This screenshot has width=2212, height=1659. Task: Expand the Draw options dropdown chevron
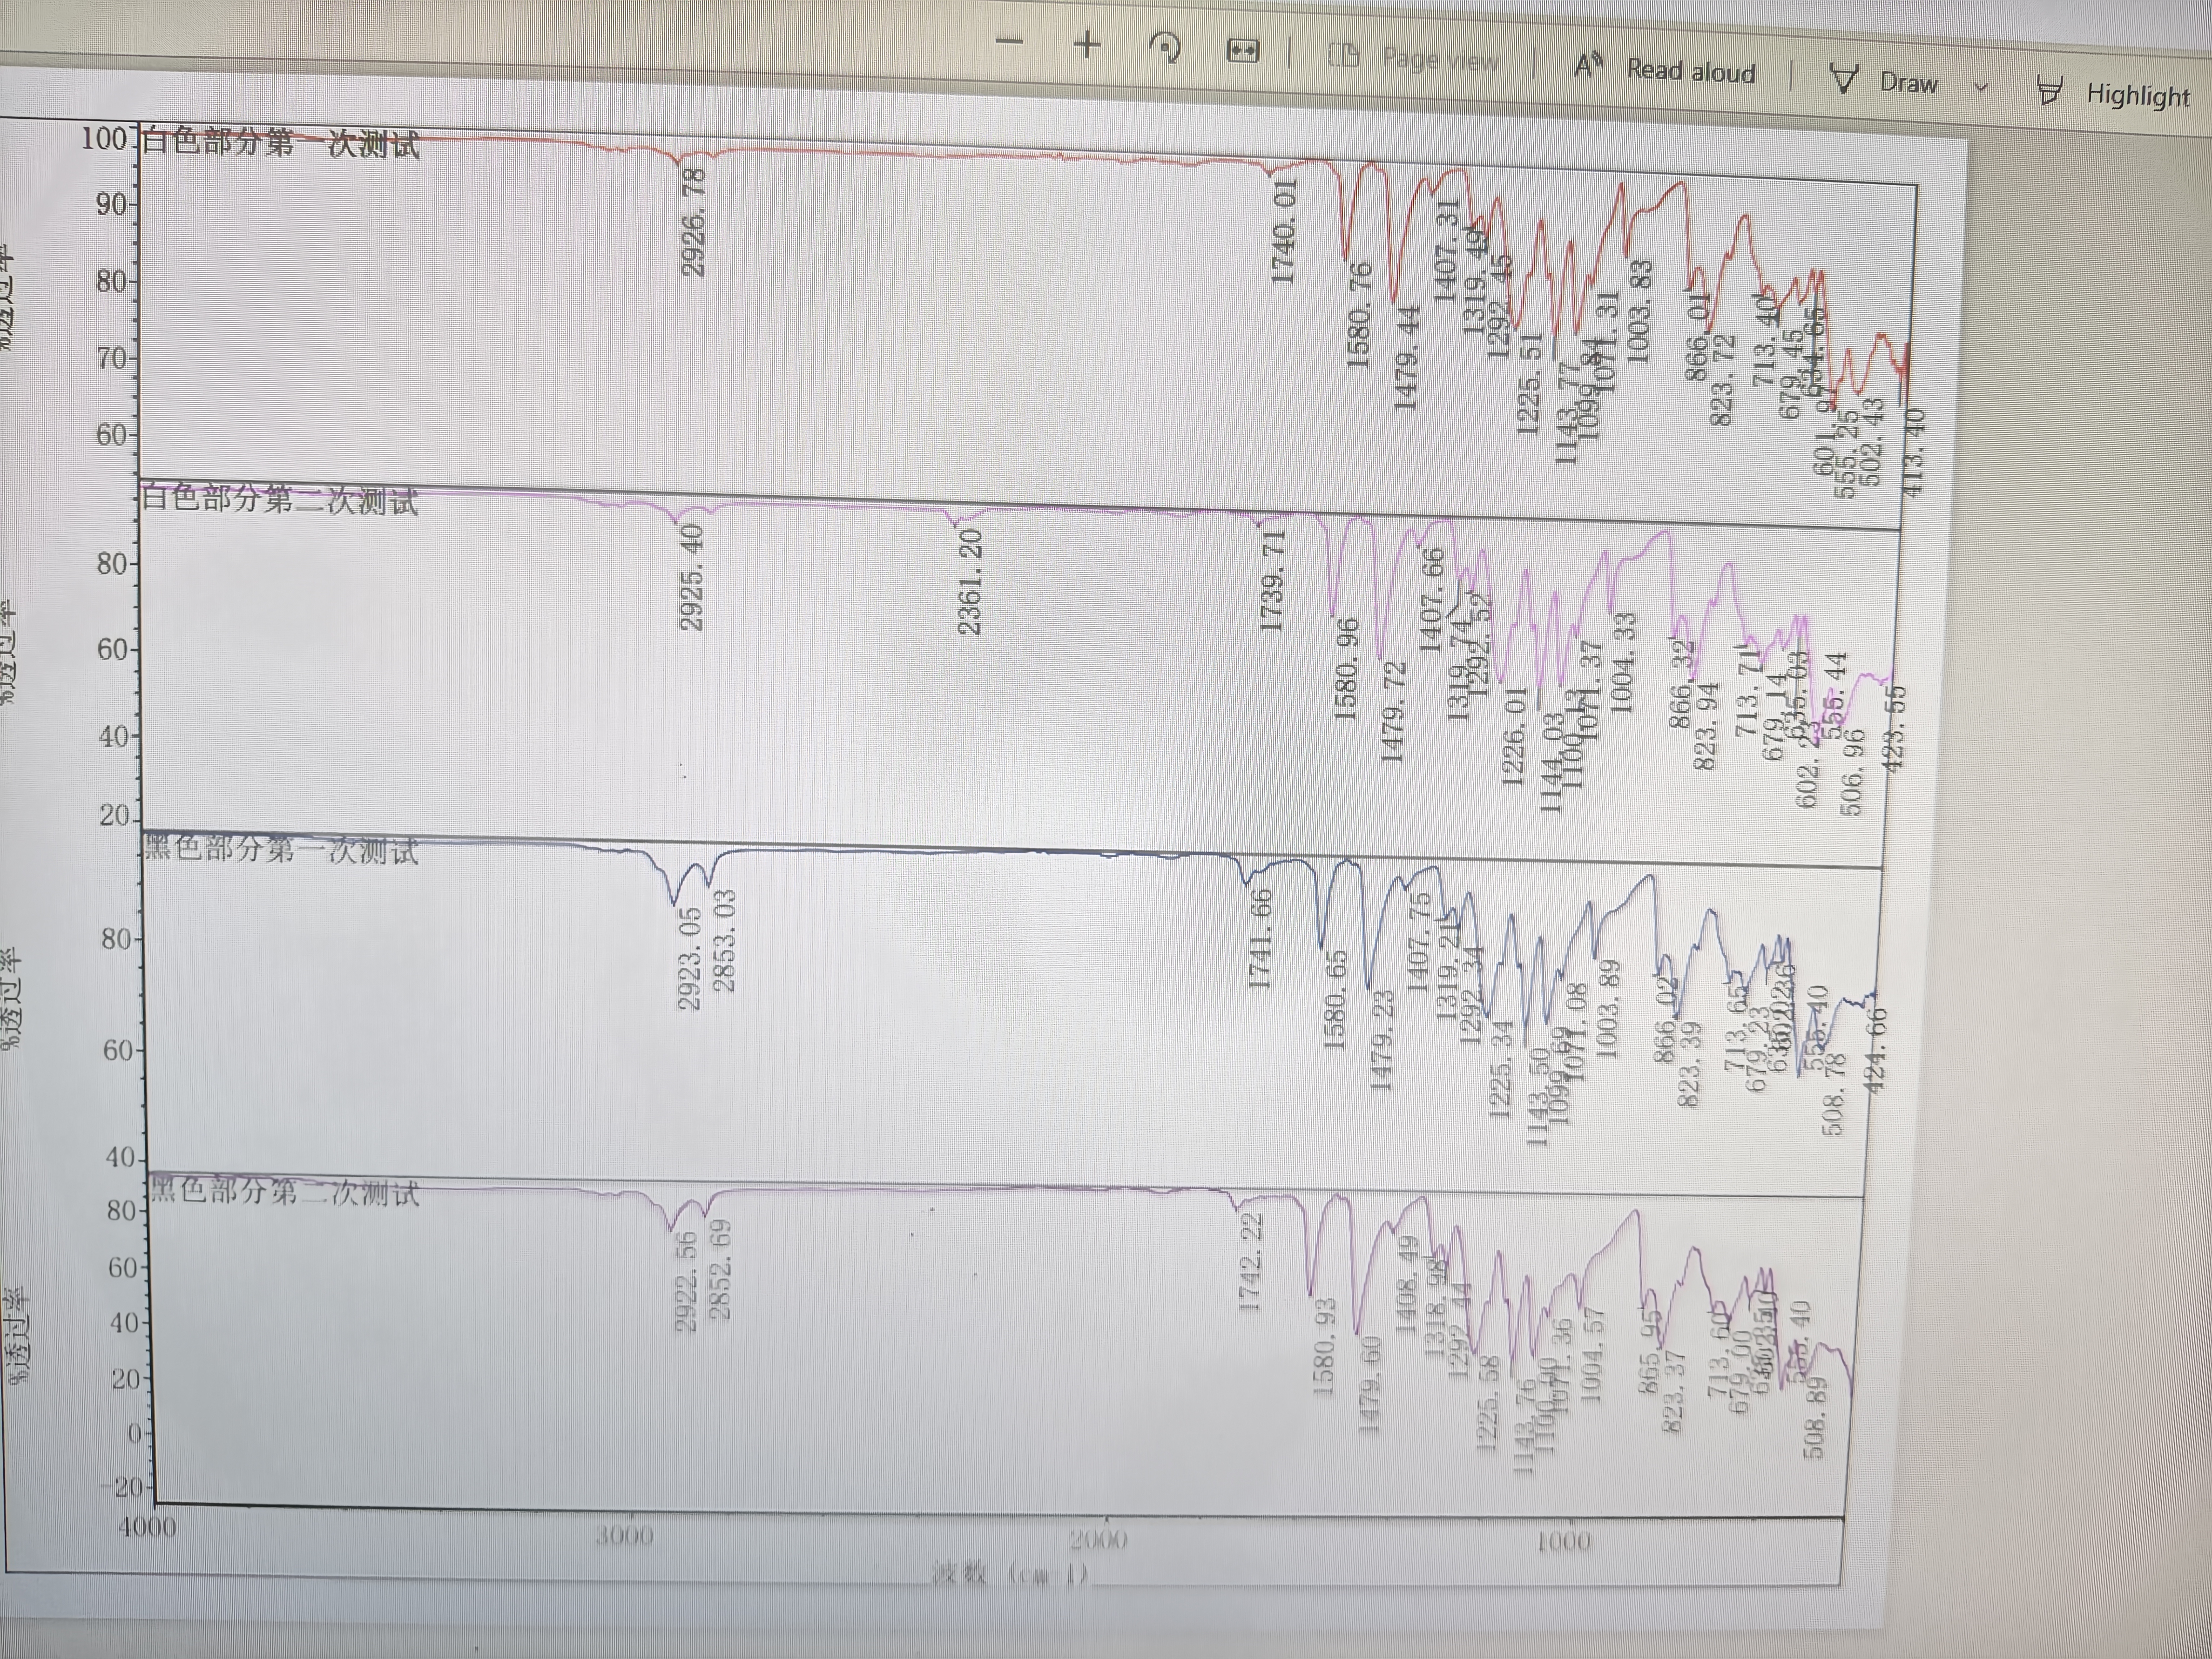pyautogui.click(x=1980, y=87)
